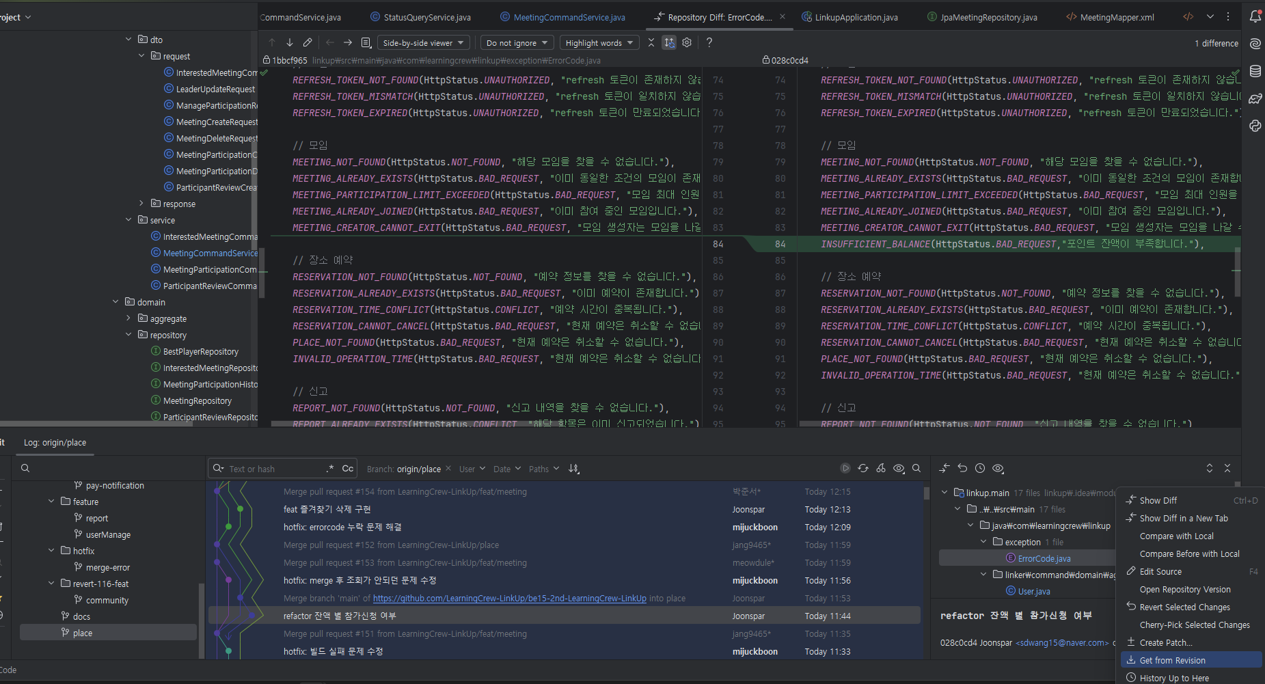
Task: Toggle synchronize scrolling in diff viewer
Action: 669,42
